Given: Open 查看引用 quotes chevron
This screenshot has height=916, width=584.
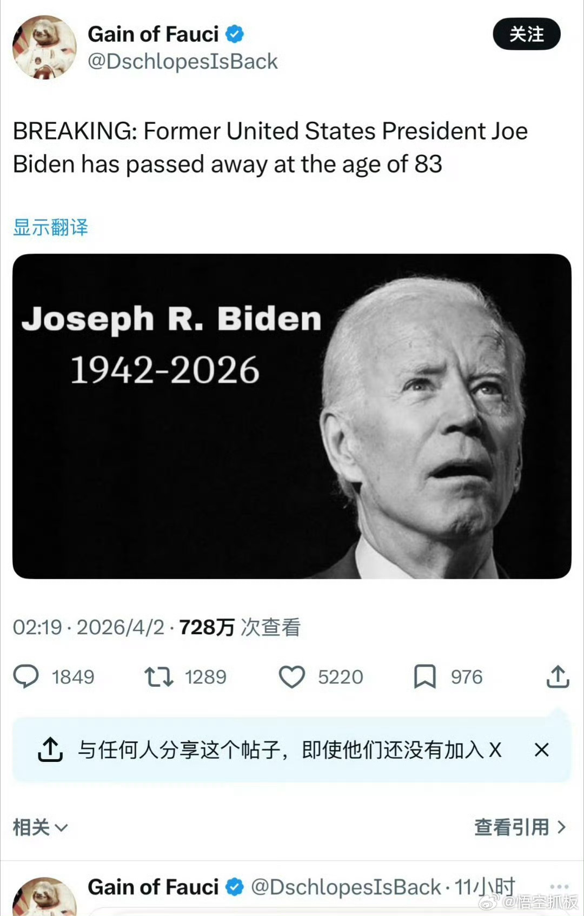Looking at the screenshot, I should point(520,827).
